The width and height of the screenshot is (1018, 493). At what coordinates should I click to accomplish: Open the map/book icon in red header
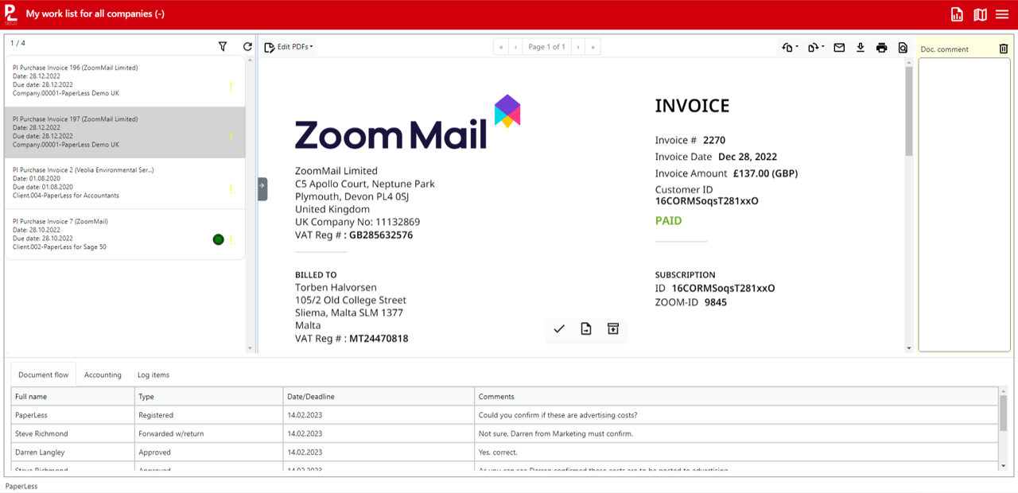980,14
